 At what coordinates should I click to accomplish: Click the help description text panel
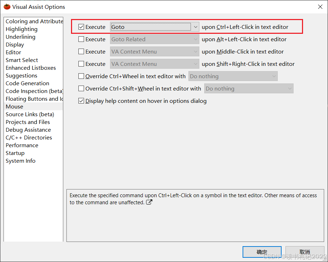pyautogui.click(x=195, y=216)
